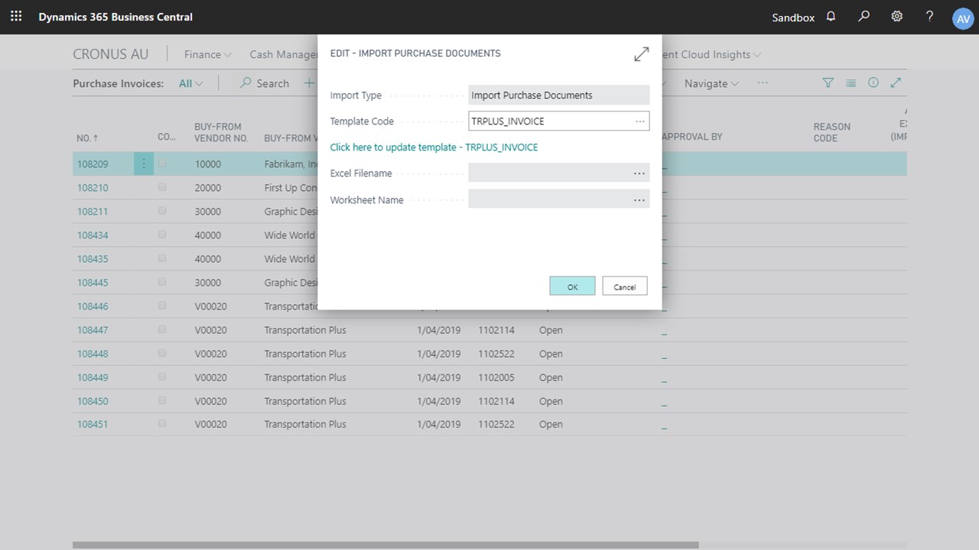The width and height of the screenshot is (979, 550).
Task: Open purchase invoice 108449
Action: [x=93, y=377]
